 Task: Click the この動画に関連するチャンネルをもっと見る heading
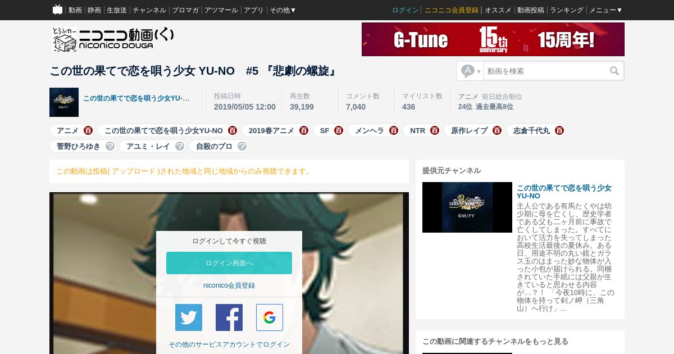pyautogui.click(x=495, y=341)
